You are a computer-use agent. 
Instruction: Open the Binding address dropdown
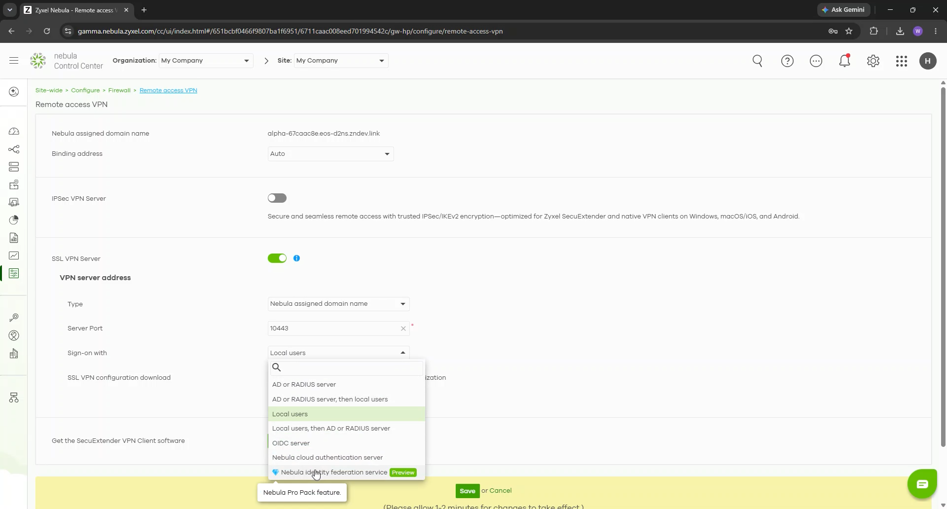point(330,154)
